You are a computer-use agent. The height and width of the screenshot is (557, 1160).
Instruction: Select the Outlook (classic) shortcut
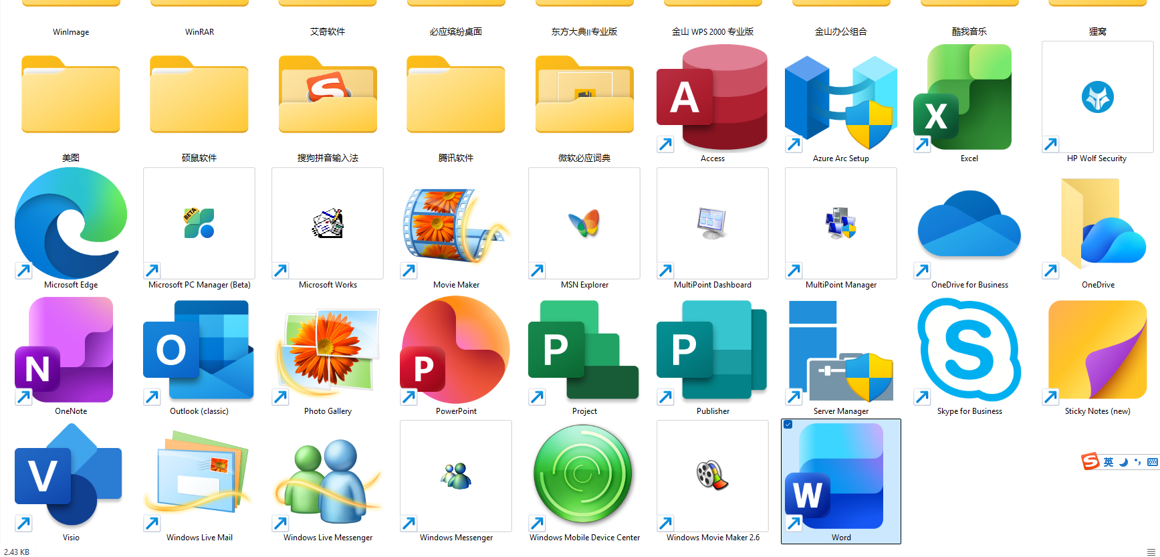[x=199, y=350]
